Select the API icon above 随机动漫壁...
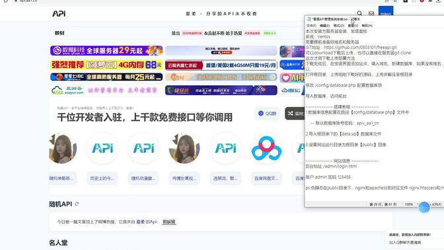This screenshot has width=444, height=250. point(143,148)
